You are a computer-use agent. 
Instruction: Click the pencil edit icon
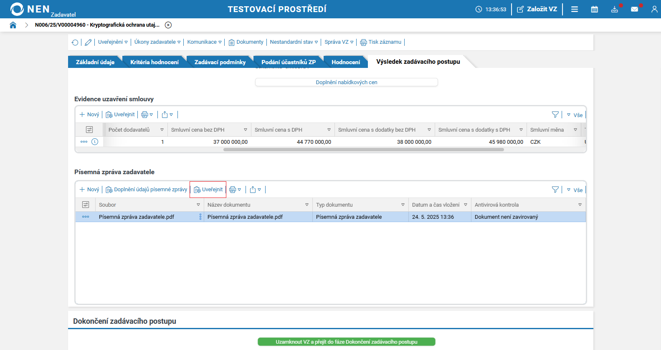pos(88,42)
